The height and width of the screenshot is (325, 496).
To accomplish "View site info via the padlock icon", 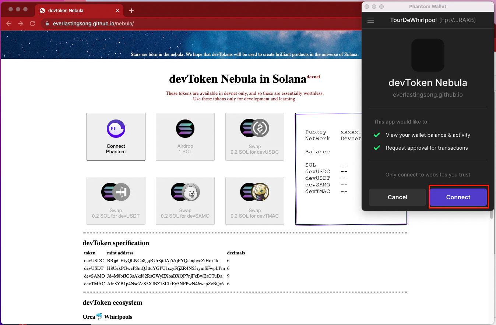I will [47, 24].
